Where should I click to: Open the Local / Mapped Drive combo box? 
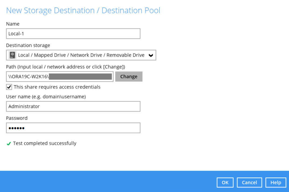click(x=81, y=55)
